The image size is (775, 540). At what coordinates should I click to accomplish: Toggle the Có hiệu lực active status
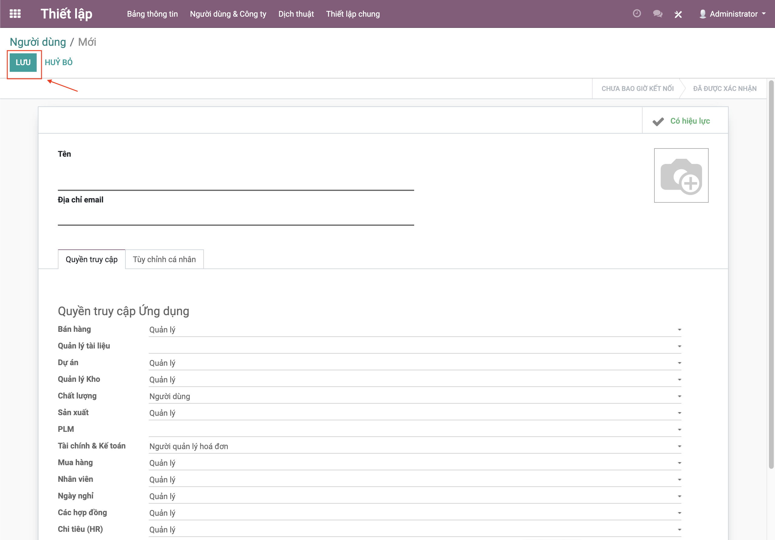(x=690, y=121)
